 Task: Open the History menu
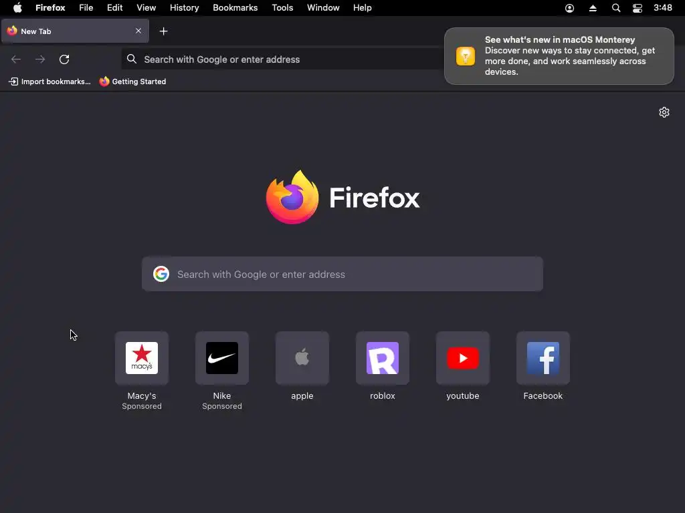pyautogui.click(x=185, y=7)
